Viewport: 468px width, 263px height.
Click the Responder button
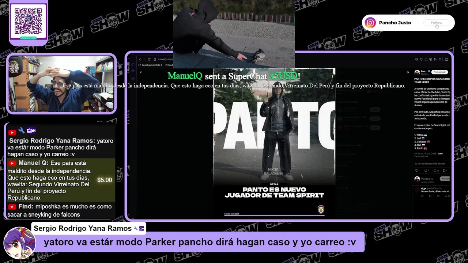coord(445,179)
